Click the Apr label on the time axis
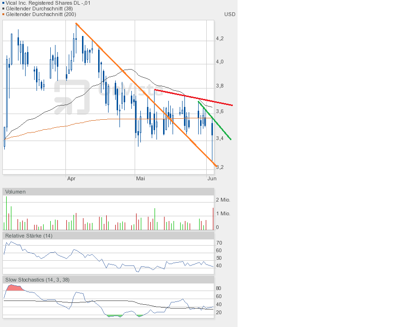403x327 pixels. [x=71, y=178]
